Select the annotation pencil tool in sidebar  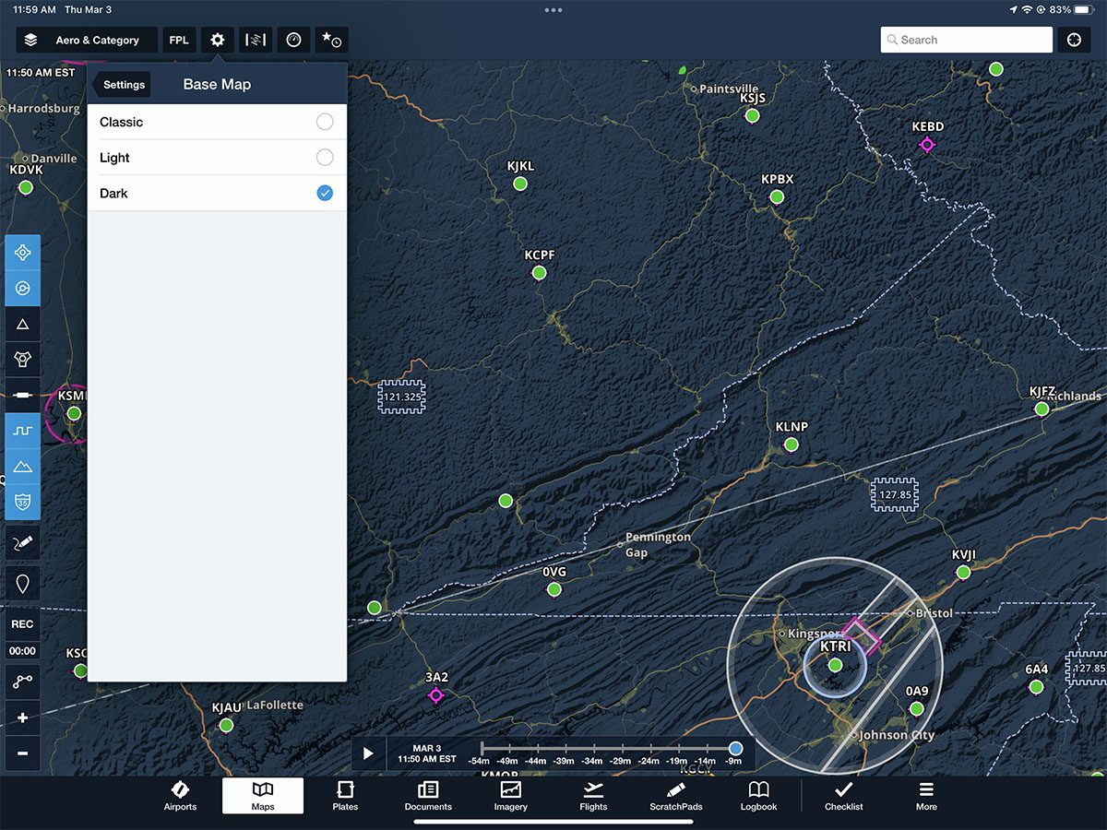(x=23, y=543)
